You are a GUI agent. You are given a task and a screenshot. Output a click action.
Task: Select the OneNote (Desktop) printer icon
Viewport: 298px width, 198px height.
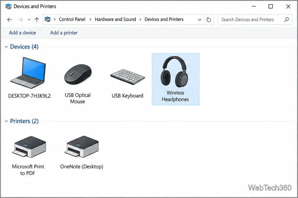[x=82, y=147]
